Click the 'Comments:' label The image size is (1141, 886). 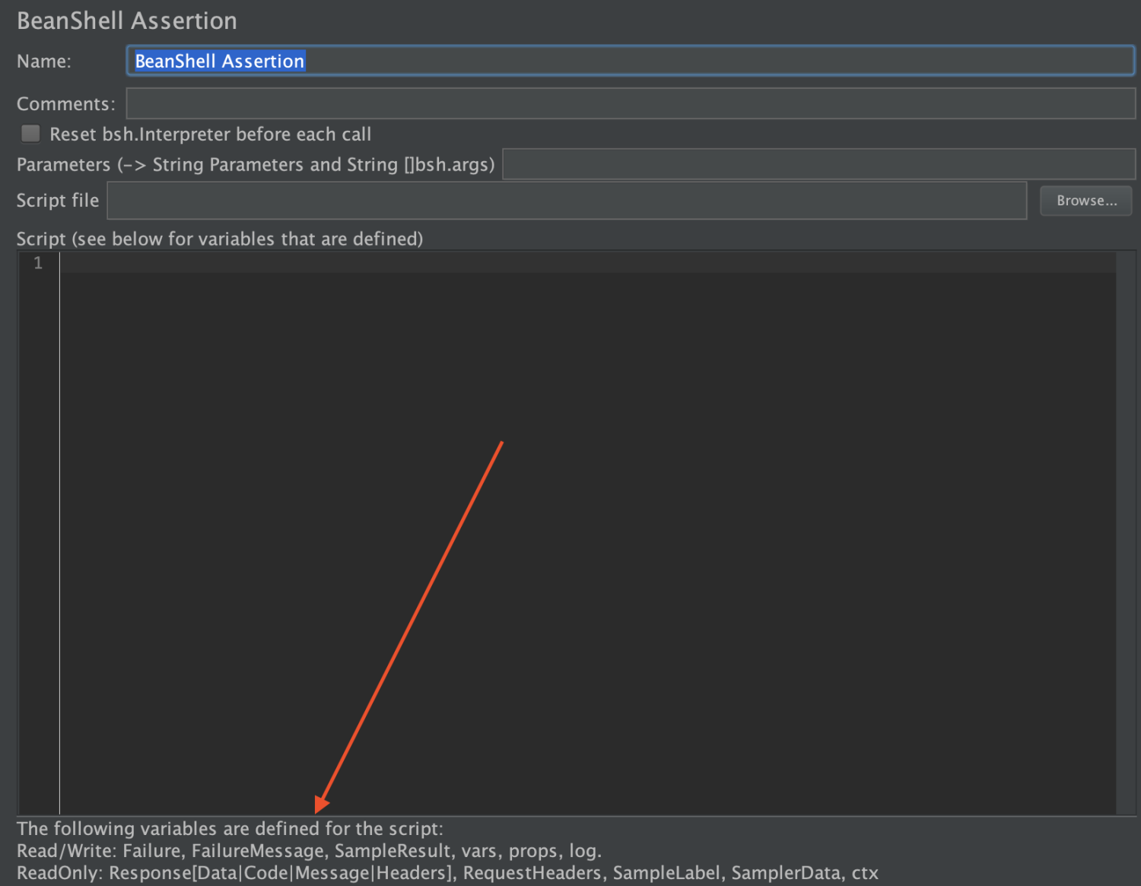[66, 104]
